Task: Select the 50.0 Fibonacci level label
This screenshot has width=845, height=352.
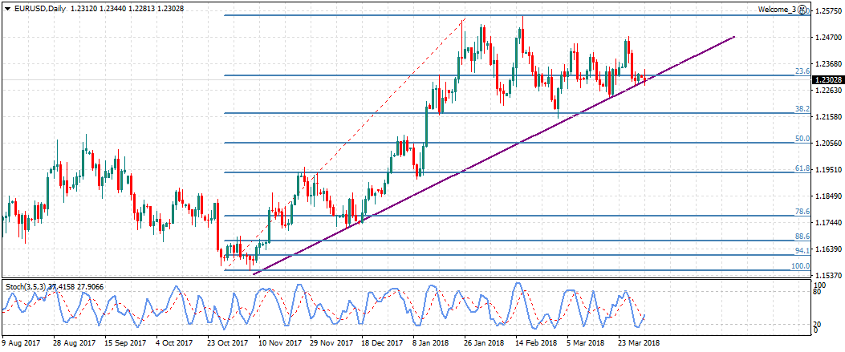Action: (x=800, y=139)
